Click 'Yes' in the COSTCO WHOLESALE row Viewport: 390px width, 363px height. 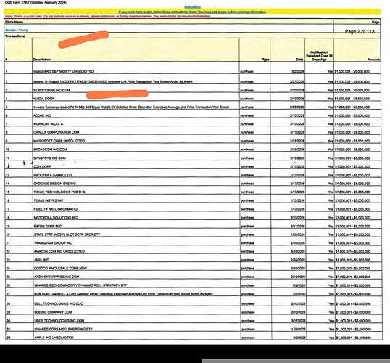pyautogui.click(x=331, y=269)
